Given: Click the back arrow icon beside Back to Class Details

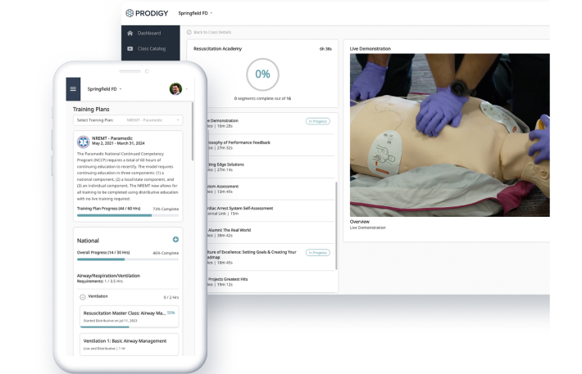Looking at the screenshot, I should 189,32.
